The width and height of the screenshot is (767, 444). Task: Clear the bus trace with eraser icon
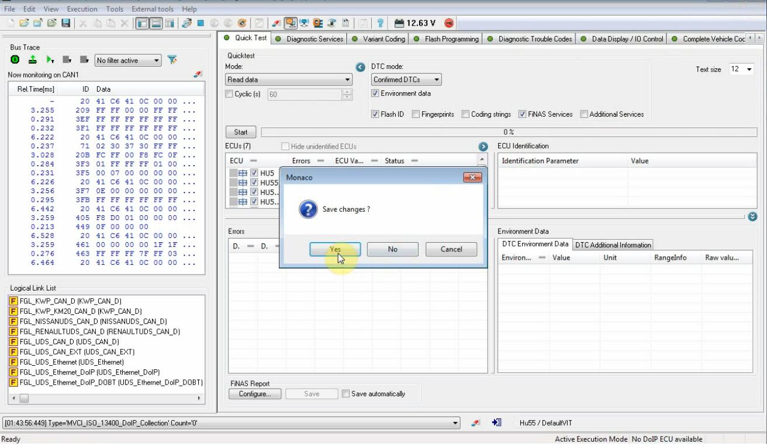coord(198,75)
